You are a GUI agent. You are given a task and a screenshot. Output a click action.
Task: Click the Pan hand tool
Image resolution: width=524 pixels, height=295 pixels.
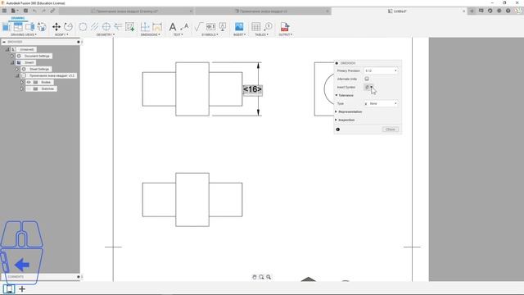click(255, 277)
